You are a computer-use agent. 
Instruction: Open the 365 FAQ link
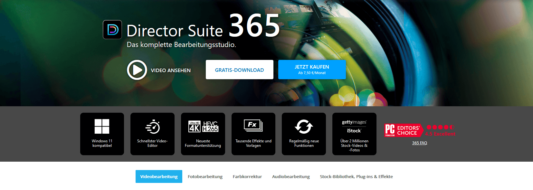[419, 143]
